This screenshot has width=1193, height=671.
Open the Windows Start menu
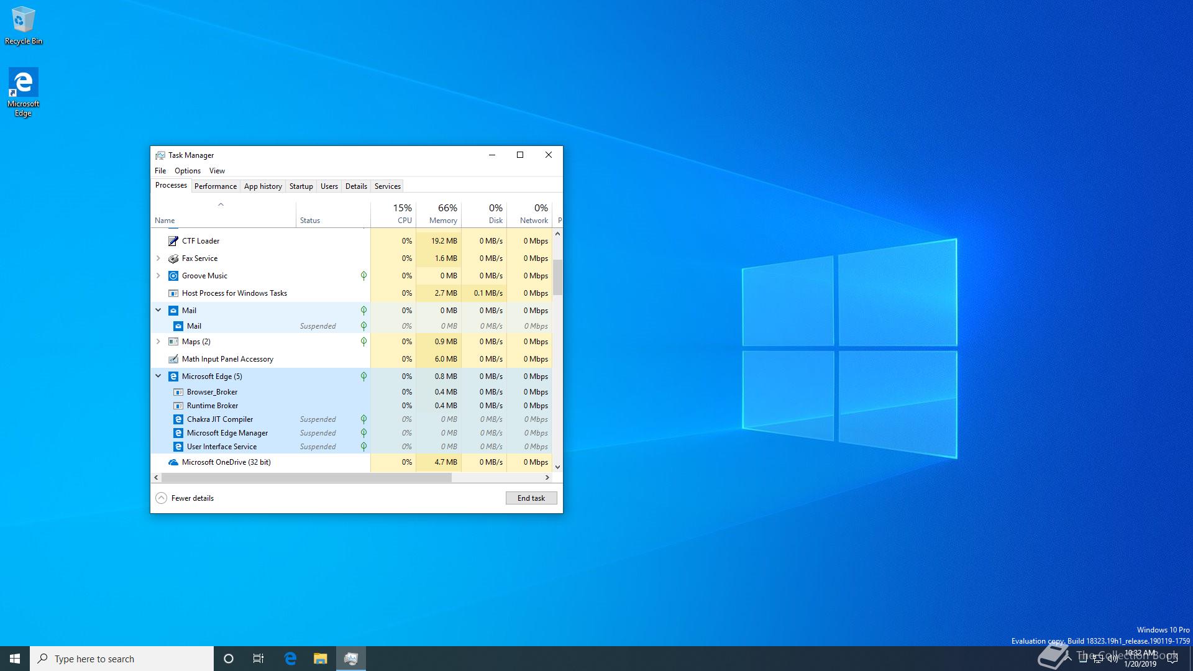[x=15, y=659]
